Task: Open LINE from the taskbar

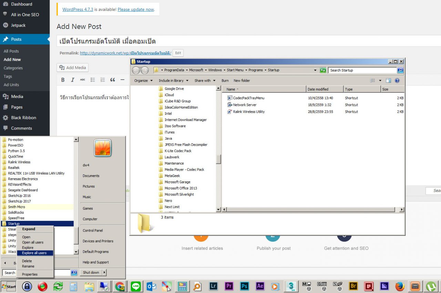Action: [136, 286]
